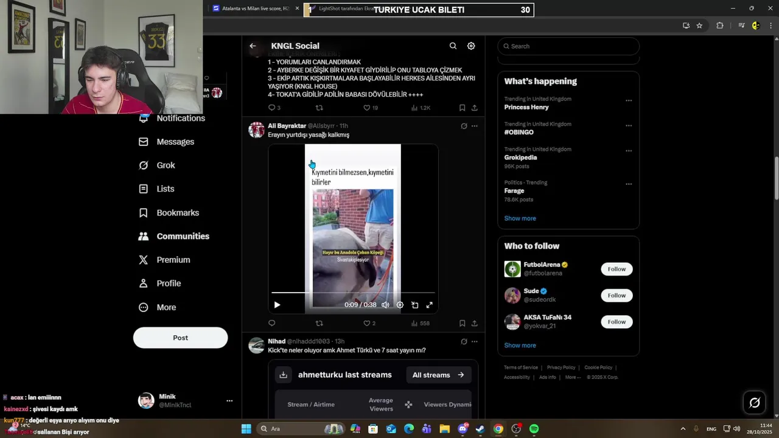
Task: View analytics showing 558 views
Action: [421, 323]
